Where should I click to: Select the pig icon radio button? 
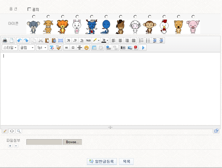point(193,17)
